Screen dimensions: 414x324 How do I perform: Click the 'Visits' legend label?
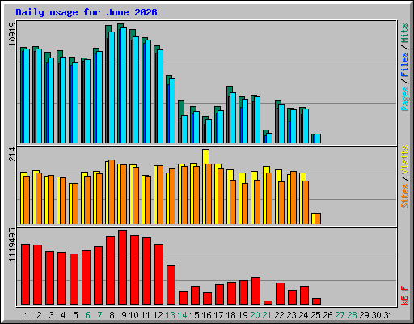(x=404, y=160)
